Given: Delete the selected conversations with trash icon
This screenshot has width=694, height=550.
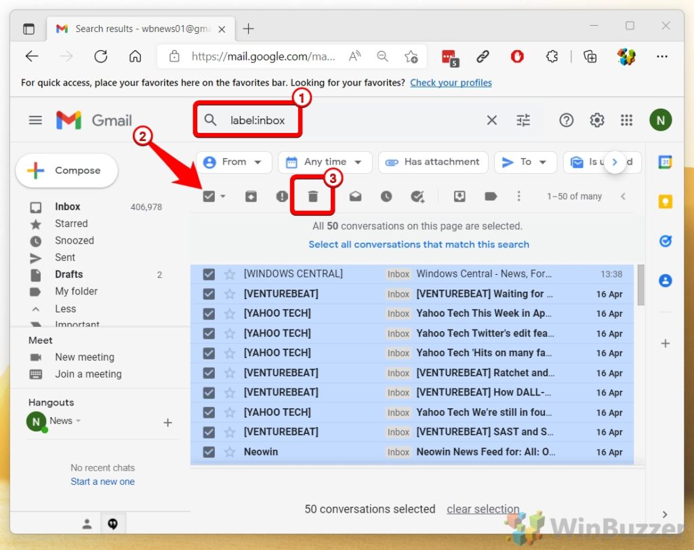Looking at the screenshot, I should [x=312, y=196].
